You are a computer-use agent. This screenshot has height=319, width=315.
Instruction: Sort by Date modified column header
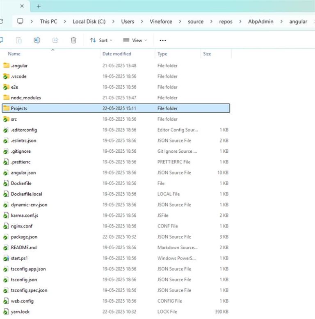[x=117, y=54]
